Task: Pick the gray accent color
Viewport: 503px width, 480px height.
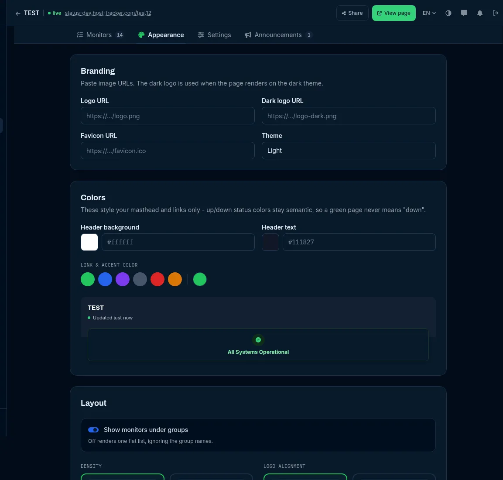Action: [x=140, y=279]
